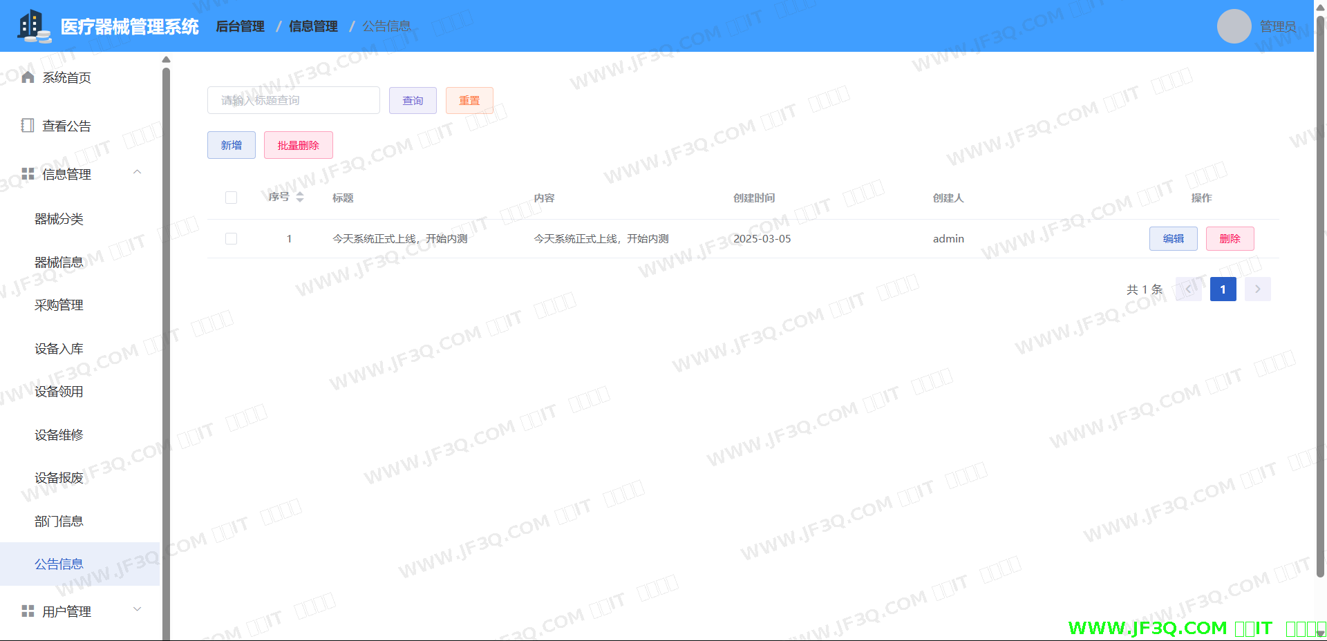
Task: Click the 批量删除 button
Action: pyautogui.click(x=298, y=145)
